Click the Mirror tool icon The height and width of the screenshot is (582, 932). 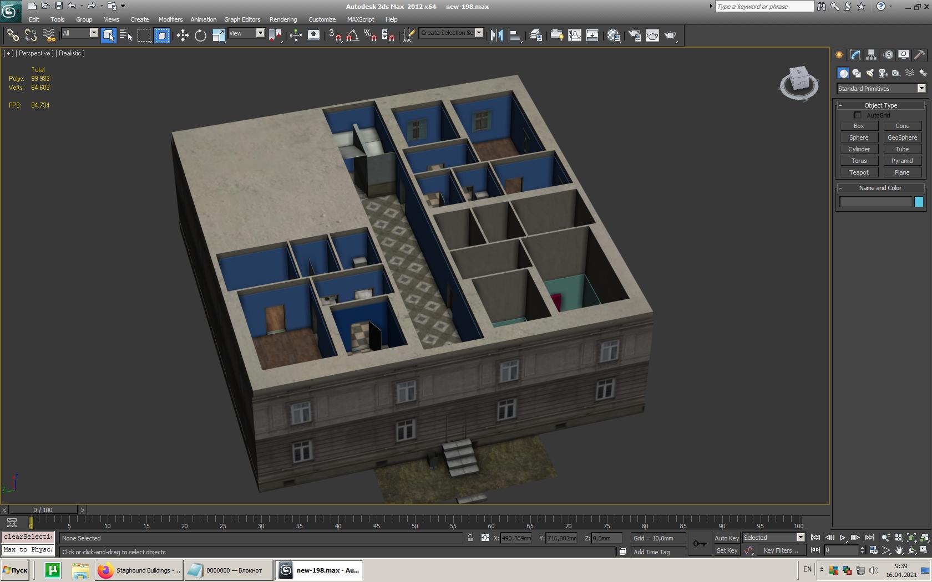(497, 35)
